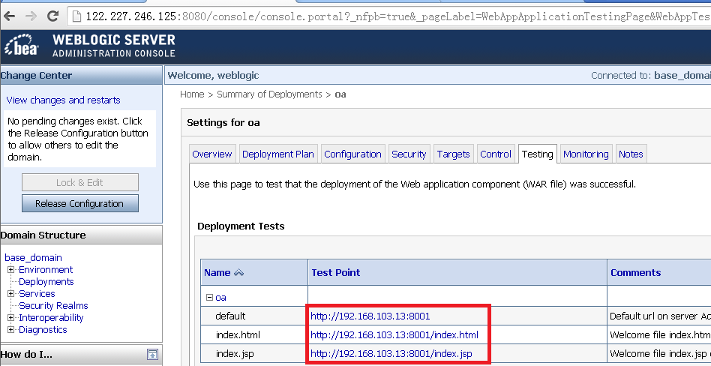Sort by the Name column arrow icon
Viewport: 711px width, 366px height.
[239, 272]
